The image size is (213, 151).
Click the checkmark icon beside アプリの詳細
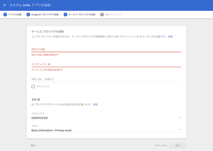[x=5, y=15]
